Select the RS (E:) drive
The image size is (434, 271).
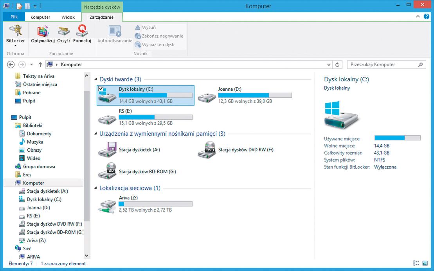click(x=146, y=117)
